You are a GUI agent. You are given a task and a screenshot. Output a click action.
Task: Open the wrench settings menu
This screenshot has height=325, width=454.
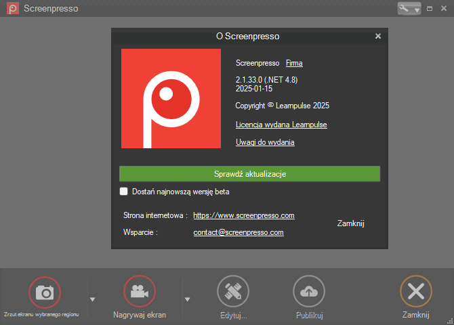click(x=409, y=9)
